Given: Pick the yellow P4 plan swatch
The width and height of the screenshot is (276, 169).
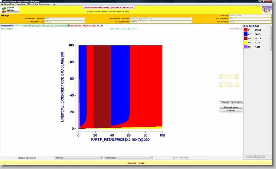Looking at the screenshot, I should pos(246,43).
